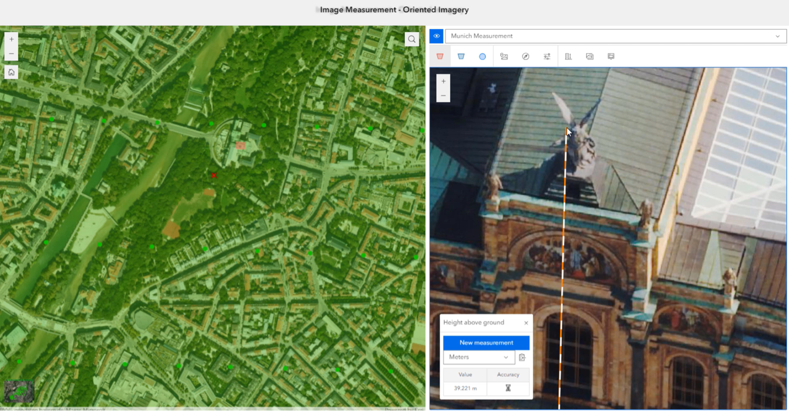789x413 pixels.
Task: Click the last toolbar icon with screen symbol
Action: 611,56
